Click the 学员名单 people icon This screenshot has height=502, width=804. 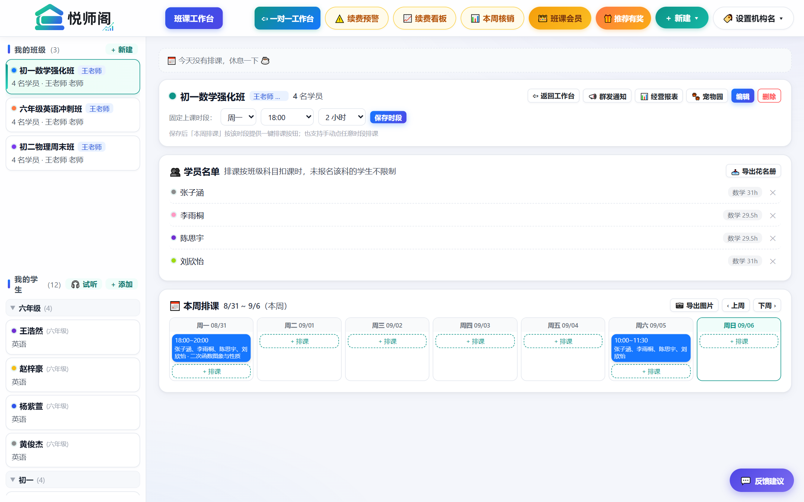pyautogui.click(x=175, y=172)
